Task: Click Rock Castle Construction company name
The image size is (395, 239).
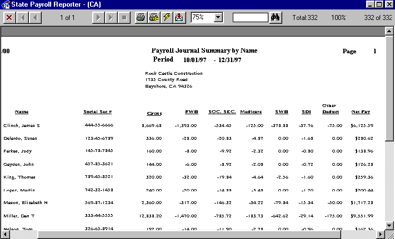Action: (174, 73)
